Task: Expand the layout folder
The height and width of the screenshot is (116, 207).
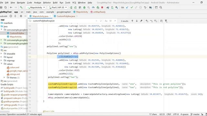Action: click(x=1, y=57)
